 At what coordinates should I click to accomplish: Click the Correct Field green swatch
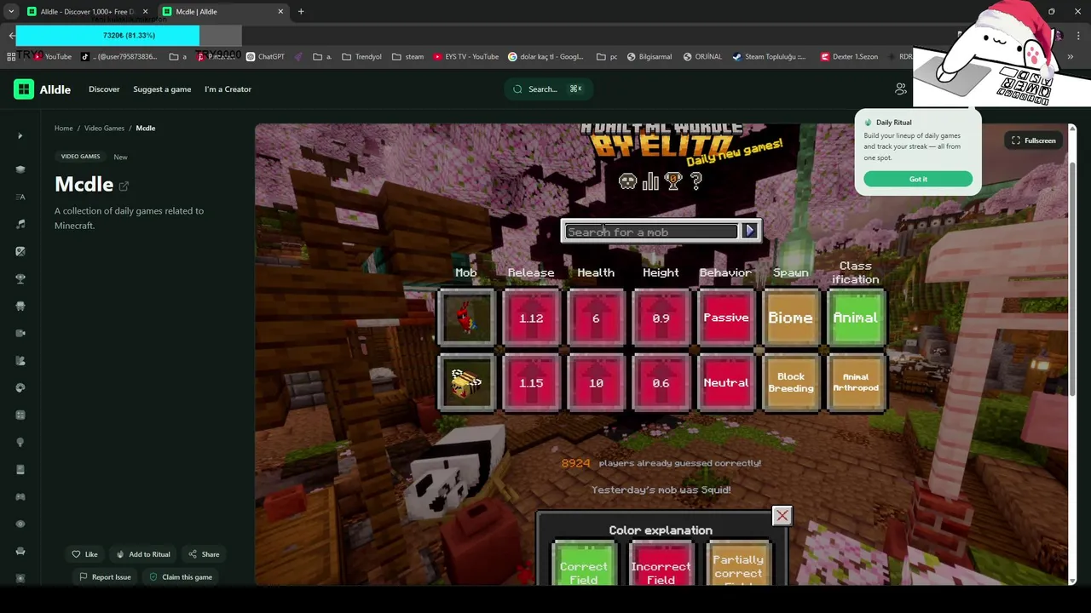(x=584, y=564)
